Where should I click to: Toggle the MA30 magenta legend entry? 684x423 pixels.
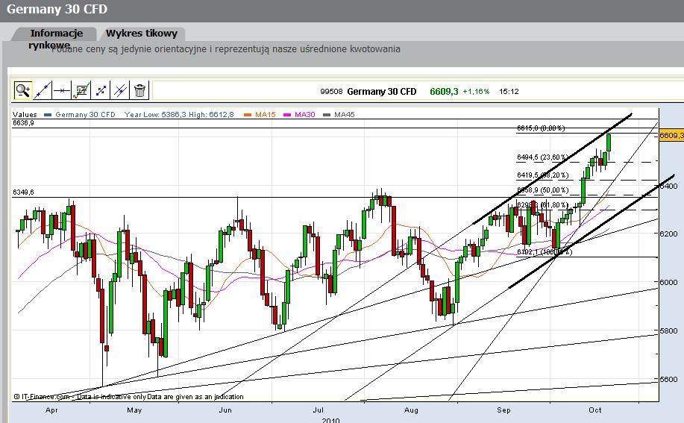pyautogui.click(x=299, y=115)
